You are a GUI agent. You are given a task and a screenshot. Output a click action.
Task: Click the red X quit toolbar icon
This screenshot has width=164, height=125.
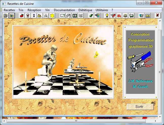157,15
